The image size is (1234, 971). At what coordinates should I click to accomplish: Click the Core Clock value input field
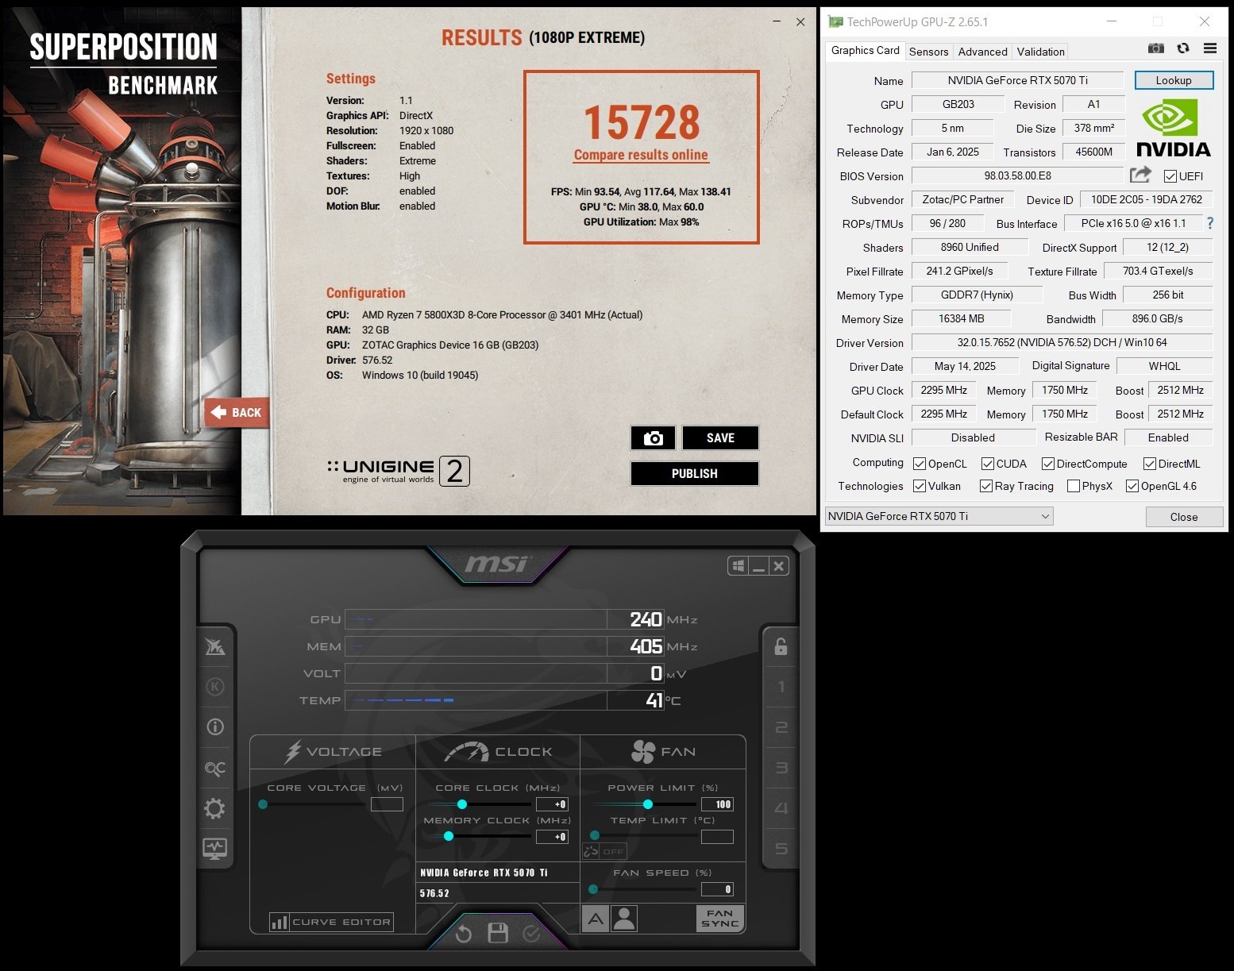[x=552, y=804]
